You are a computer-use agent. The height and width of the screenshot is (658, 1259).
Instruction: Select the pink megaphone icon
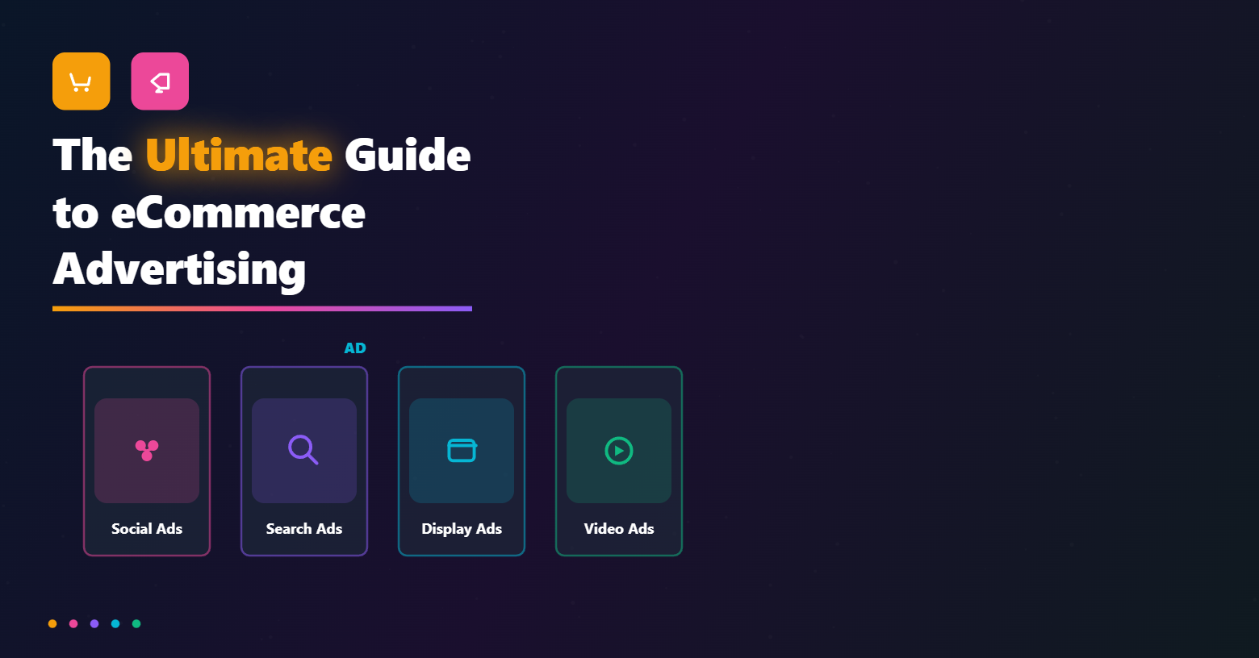point(160,81)
